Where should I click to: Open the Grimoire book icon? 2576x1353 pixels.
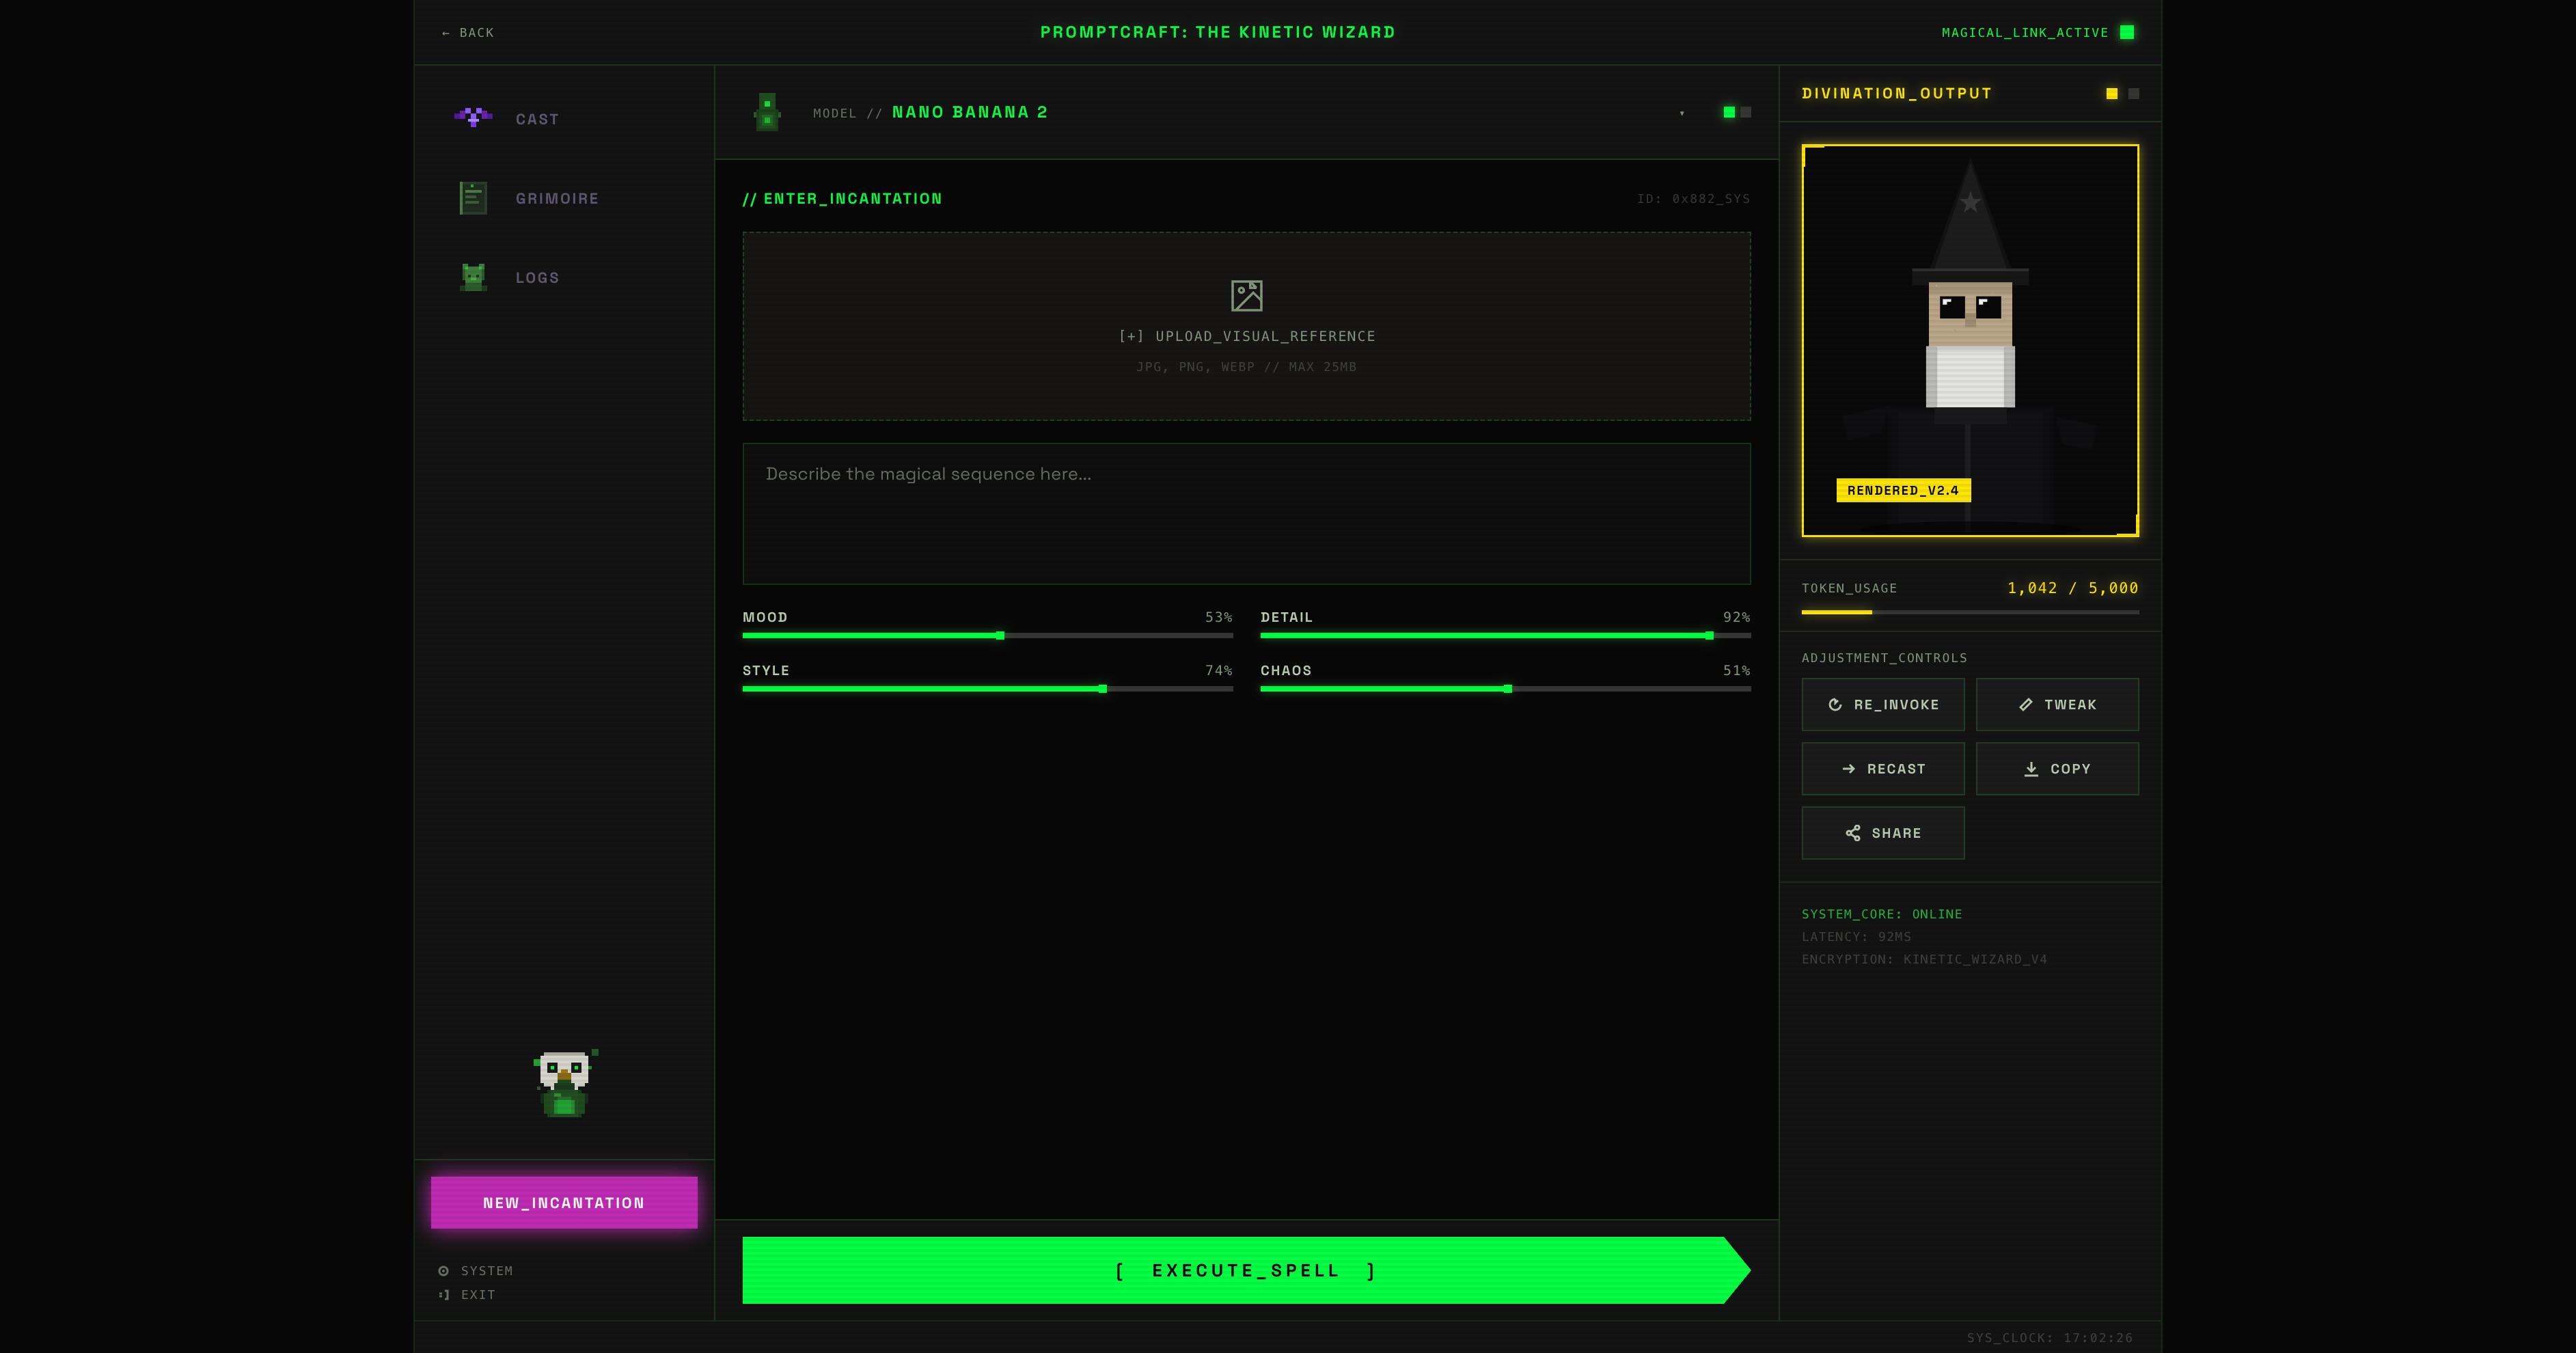pos(473,198)
